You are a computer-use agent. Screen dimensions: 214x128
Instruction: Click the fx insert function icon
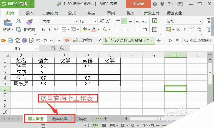(x=61, y=48)
